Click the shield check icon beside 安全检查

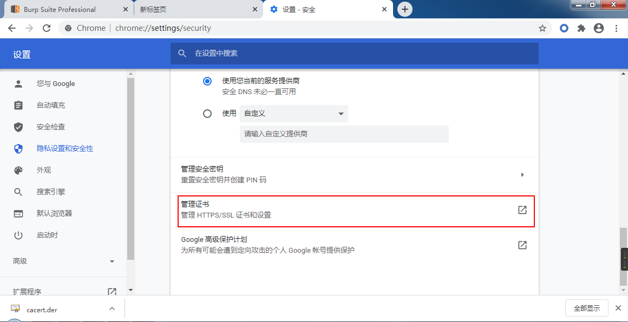(18, 127)
